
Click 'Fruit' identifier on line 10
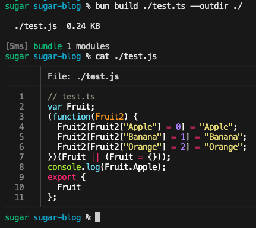pos(69,187)
